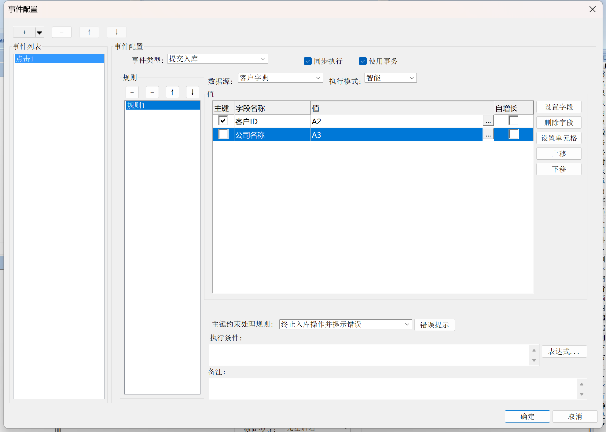Move rule up with arrow button

[x=172, y=93]
